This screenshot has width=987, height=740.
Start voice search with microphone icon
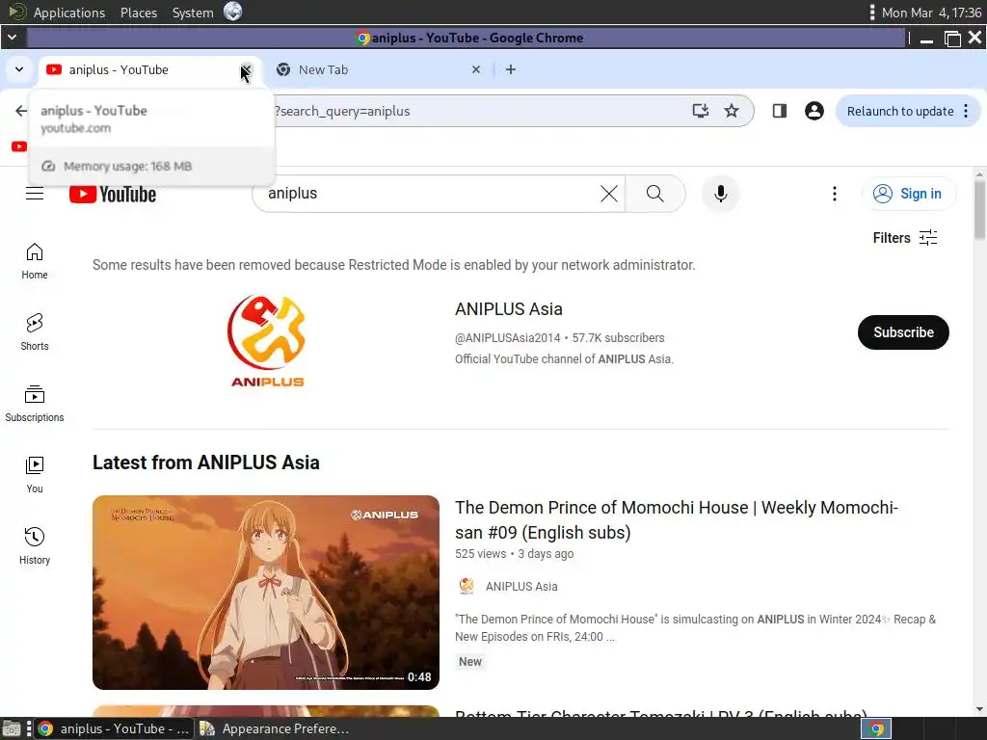(721, 194)
